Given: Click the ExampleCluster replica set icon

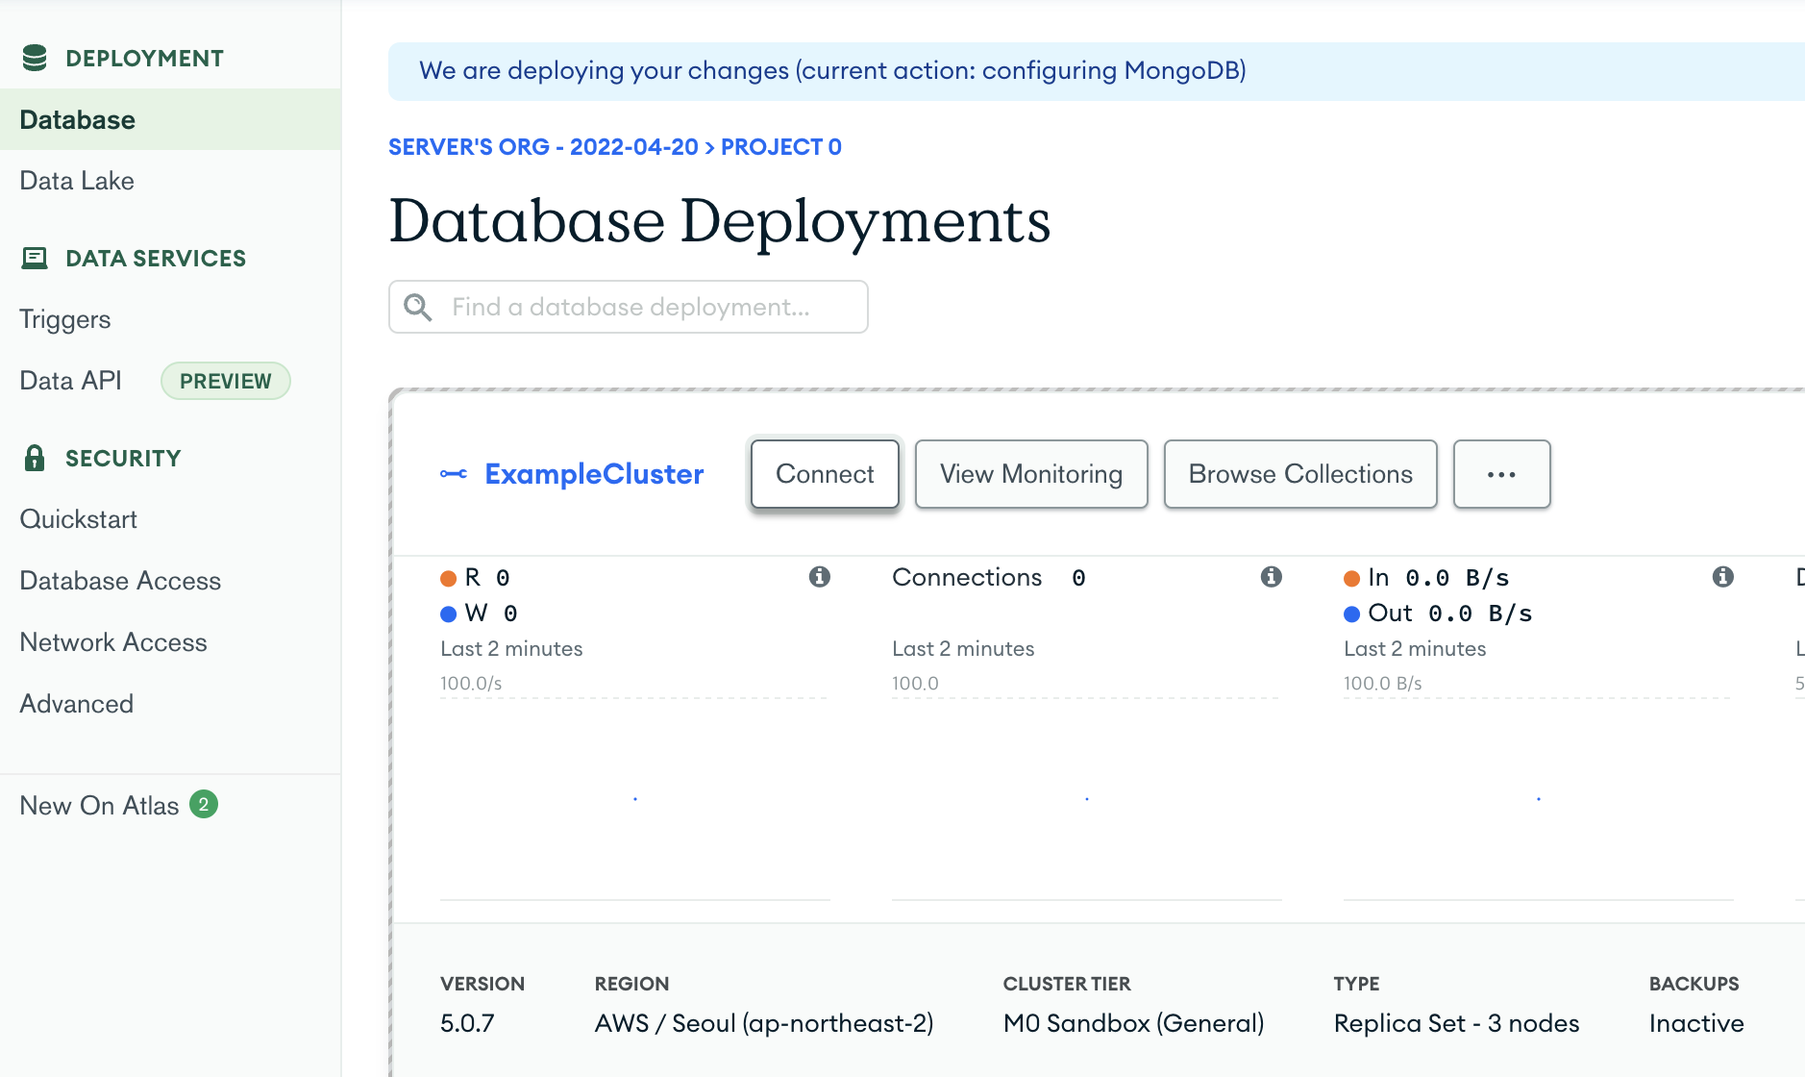Looking at the screenshot, I should pos(454,474).
